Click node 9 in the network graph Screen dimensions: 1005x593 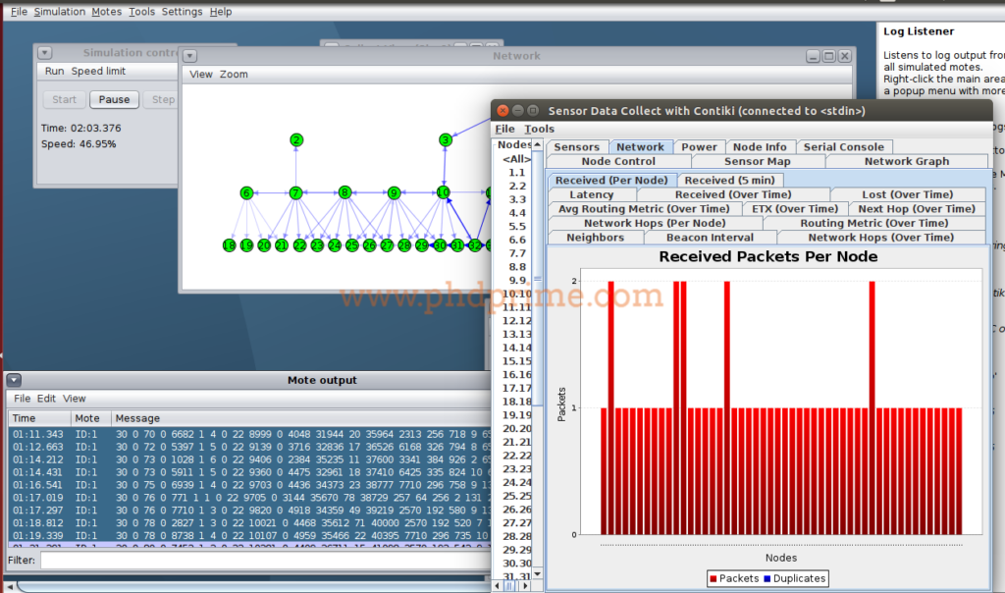pos(394,192)
